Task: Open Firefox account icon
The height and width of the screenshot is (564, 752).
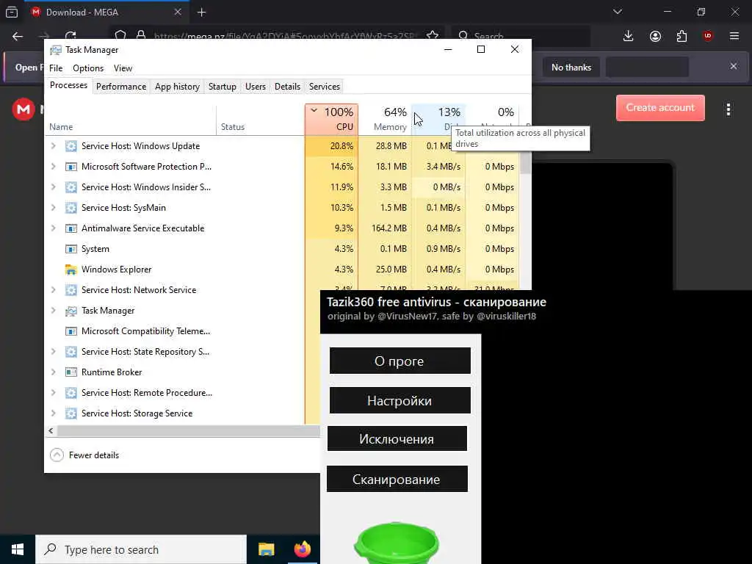Action: (655, 36)
